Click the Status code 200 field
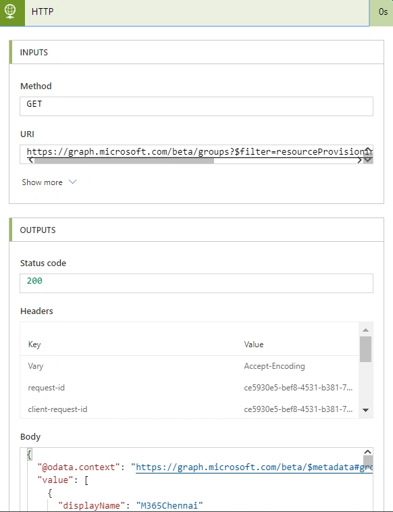Image resolution: width=393 pixels, height=512 pixels. [196, 283]
